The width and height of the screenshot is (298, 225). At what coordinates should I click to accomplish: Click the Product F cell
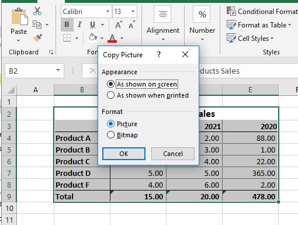(82, 185)
